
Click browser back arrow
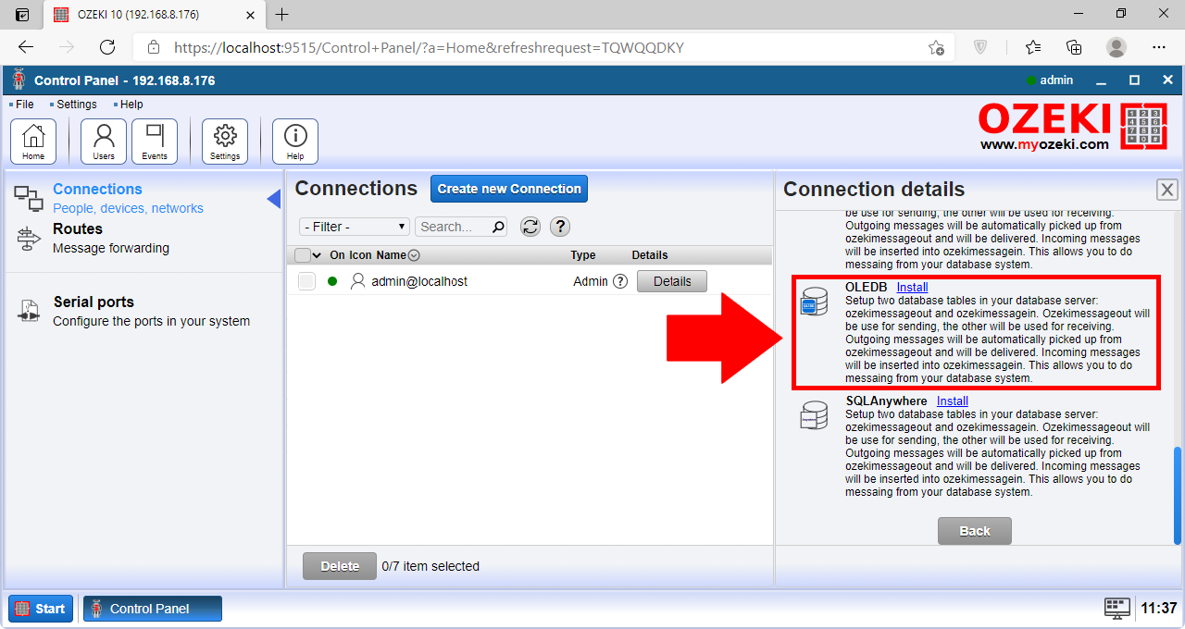coord(26,47)
